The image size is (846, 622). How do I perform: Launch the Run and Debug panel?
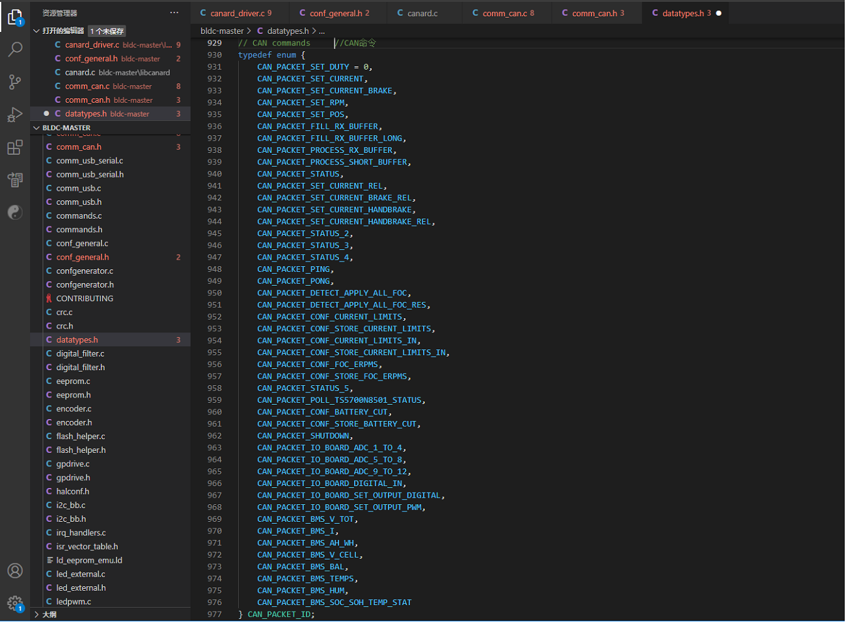[14, 114]
